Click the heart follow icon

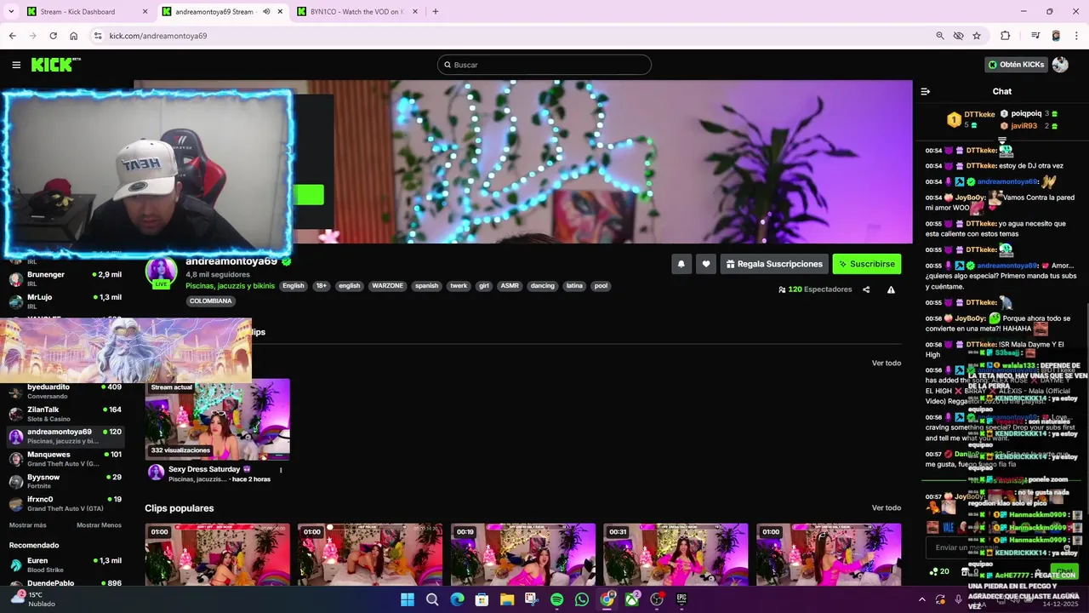tap(705, 264)
